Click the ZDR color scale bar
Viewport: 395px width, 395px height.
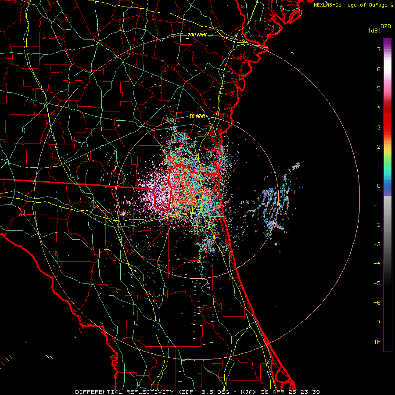point(388,195)
